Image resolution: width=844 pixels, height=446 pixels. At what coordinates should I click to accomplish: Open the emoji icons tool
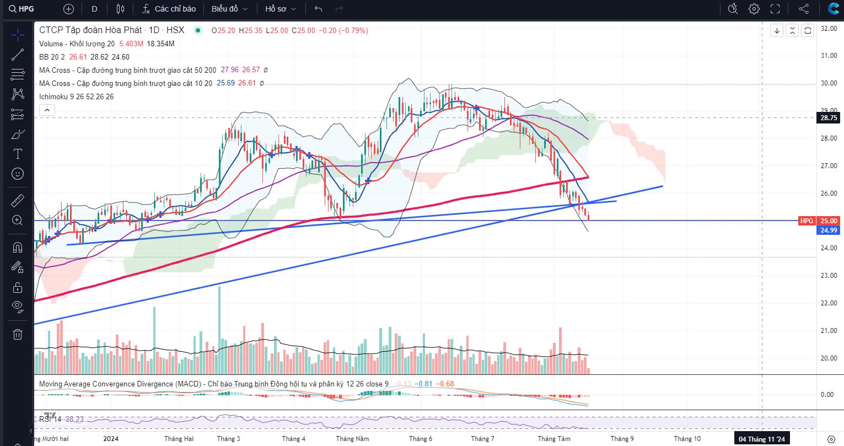click(x=18, y=174)
